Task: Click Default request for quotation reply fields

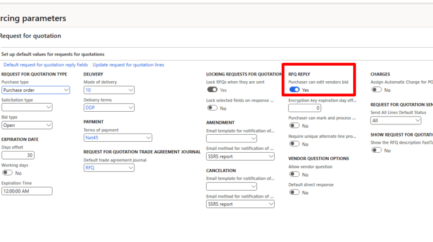Action: [46, 65]
